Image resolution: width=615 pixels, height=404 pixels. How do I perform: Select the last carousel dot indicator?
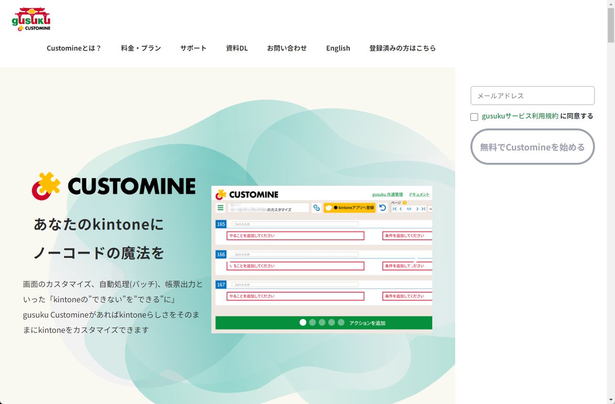341,322
